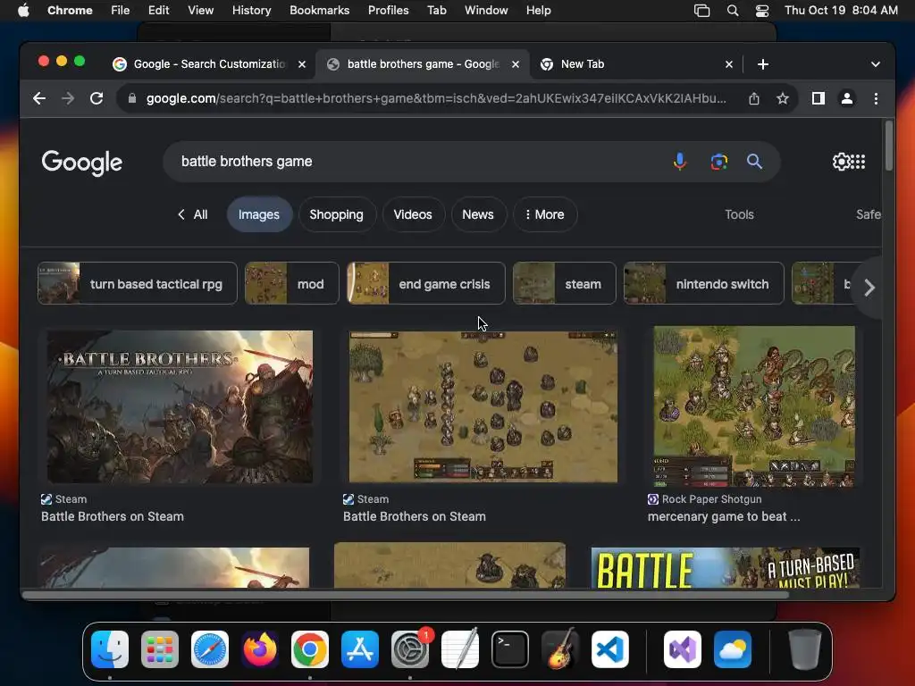Viewport: 915px width, 686px height.
Task: Filter by end game crisis chip
Action: point(426,283)
